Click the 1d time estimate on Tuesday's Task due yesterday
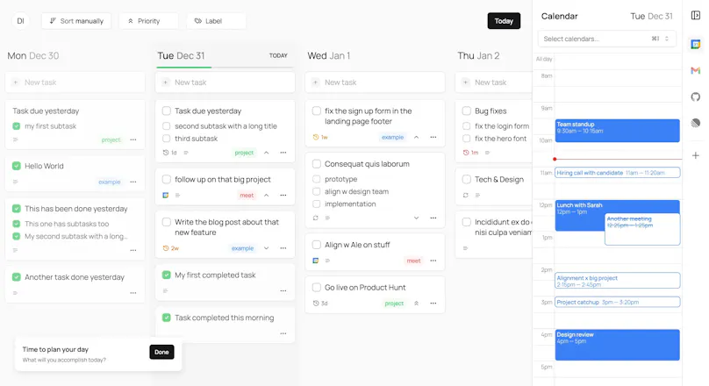 coord(170,153)
